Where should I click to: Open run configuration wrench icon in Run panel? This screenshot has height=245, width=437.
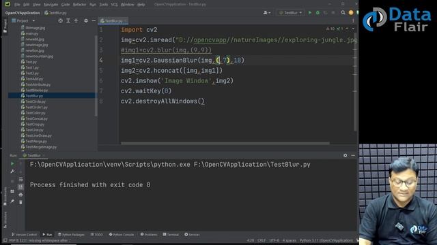pos(12,171)
